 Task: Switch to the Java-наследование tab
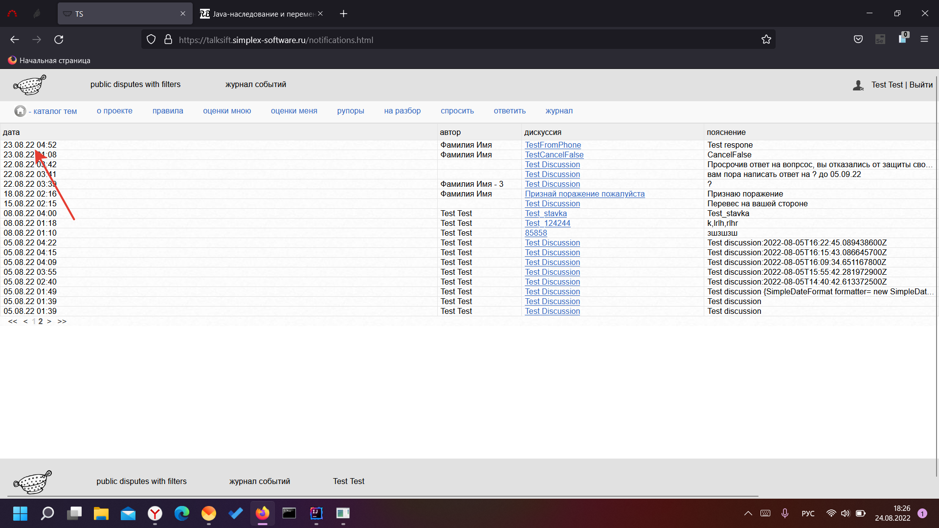(263, 14)
